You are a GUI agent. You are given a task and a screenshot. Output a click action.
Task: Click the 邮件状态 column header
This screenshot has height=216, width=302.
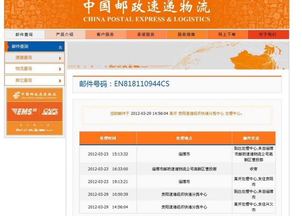point(254,138)
